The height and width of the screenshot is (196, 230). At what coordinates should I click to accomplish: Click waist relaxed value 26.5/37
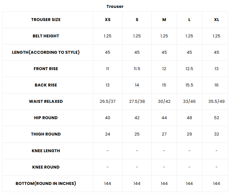(x=108, y=101)
